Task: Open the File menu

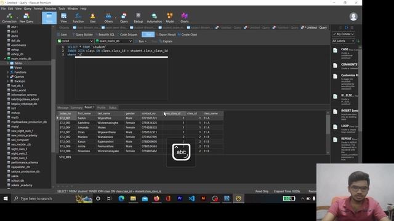Action: [x=4, y=9]
